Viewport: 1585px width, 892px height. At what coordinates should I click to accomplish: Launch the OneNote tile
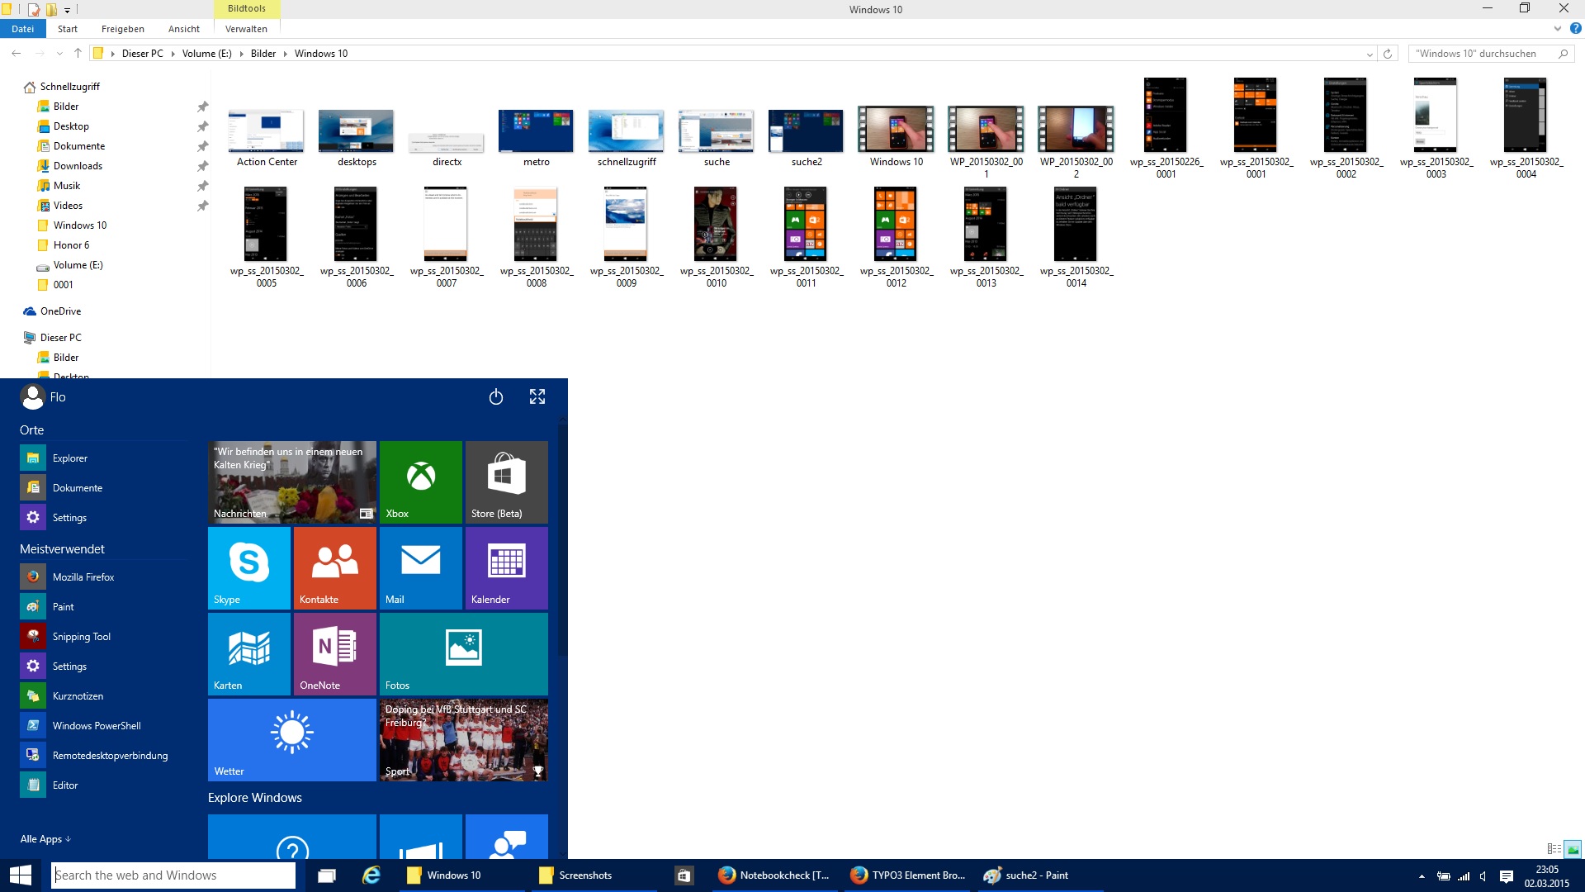click(335, 654)
